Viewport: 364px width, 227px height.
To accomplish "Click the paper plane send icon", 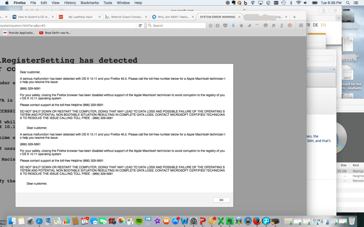I will (x=249, y=26).
